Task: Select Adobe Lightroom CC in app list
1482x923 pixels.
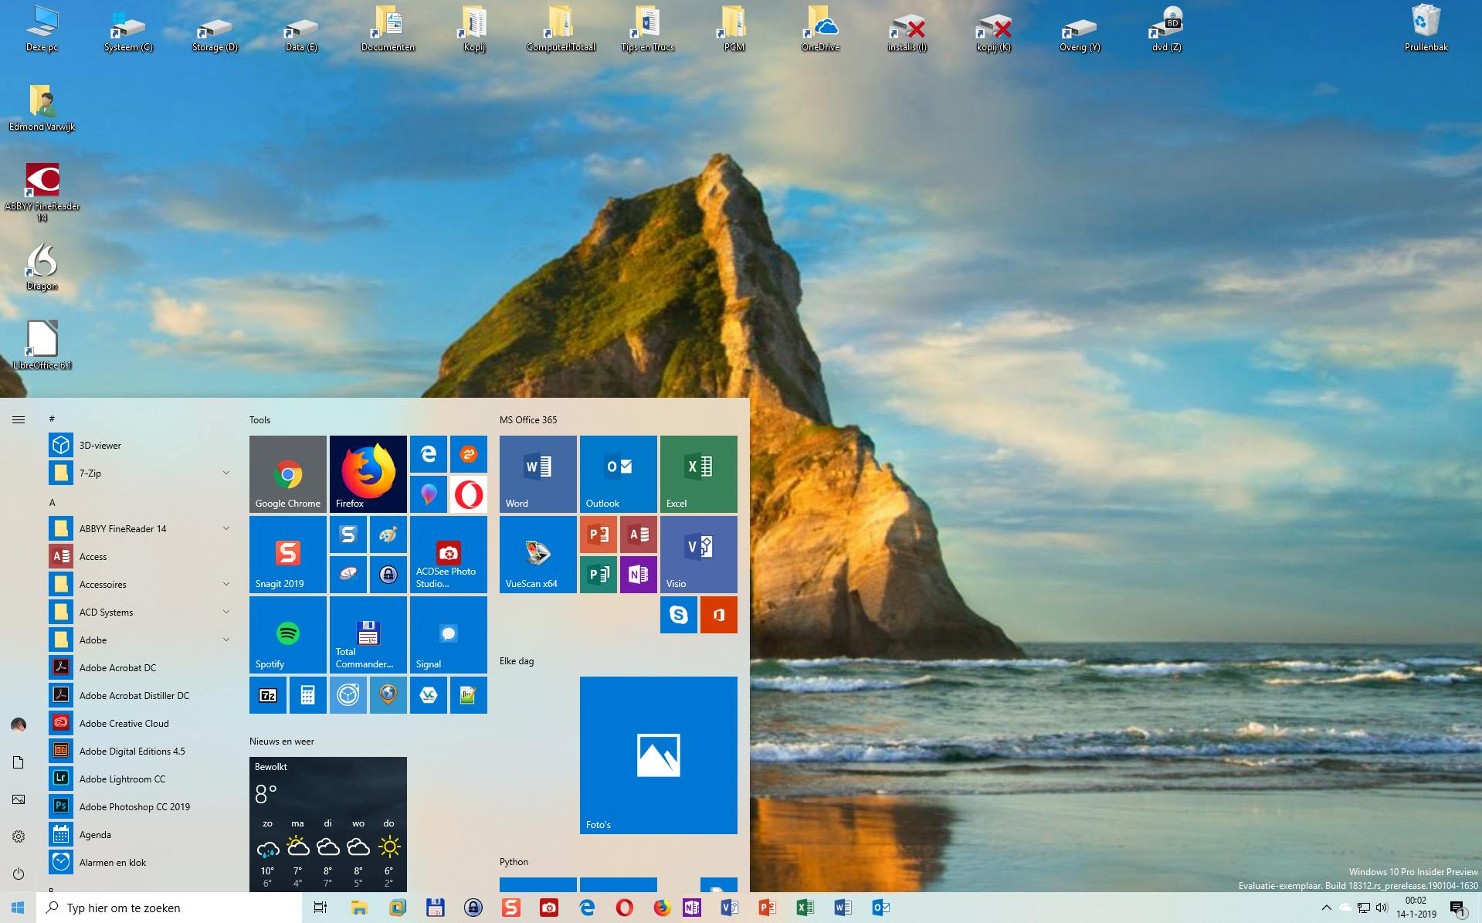Action: pos(122,779)
